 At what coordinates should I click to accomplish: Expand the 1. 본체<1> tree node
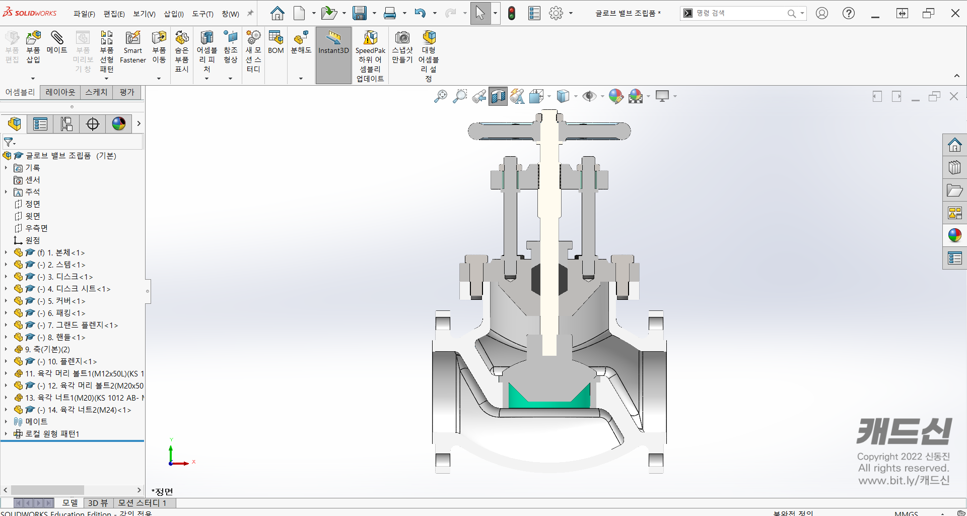[x=6, y=252]
